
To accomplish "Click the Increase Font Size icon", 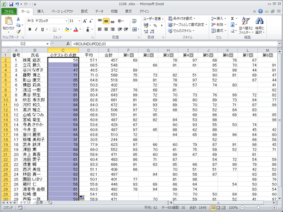I will [x=85, y=21].
